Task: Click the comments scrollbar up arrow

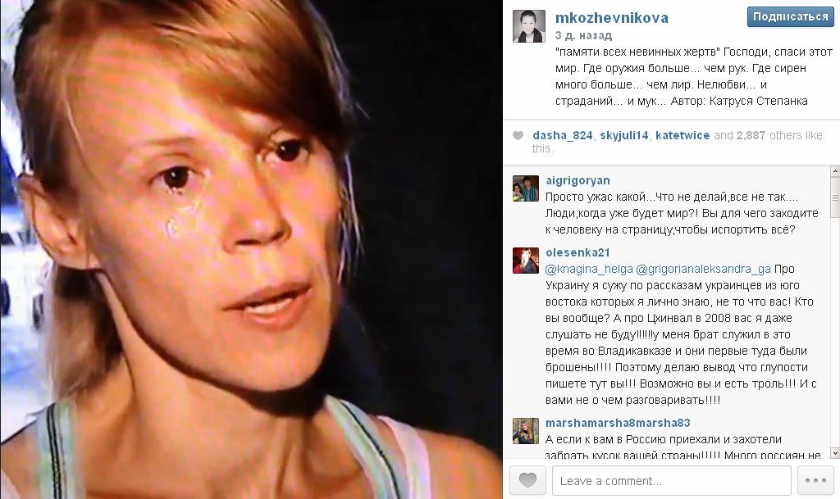Action: point(834,171)
